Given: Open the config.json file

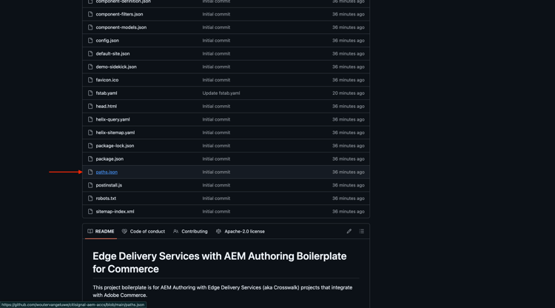Looking at the screenshot, I should click(x=107, y=41).
